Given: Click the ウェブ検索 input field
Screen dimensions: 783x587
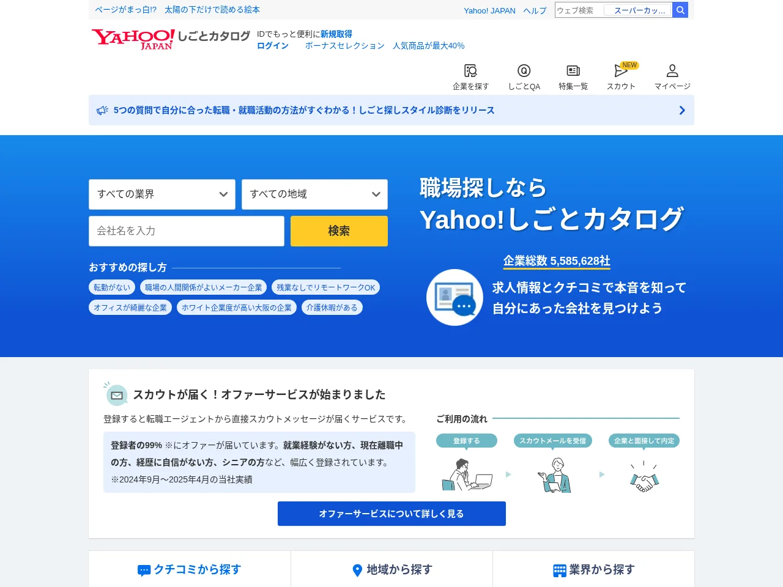Looking at the screenshot, I should [x=578, y=10].
